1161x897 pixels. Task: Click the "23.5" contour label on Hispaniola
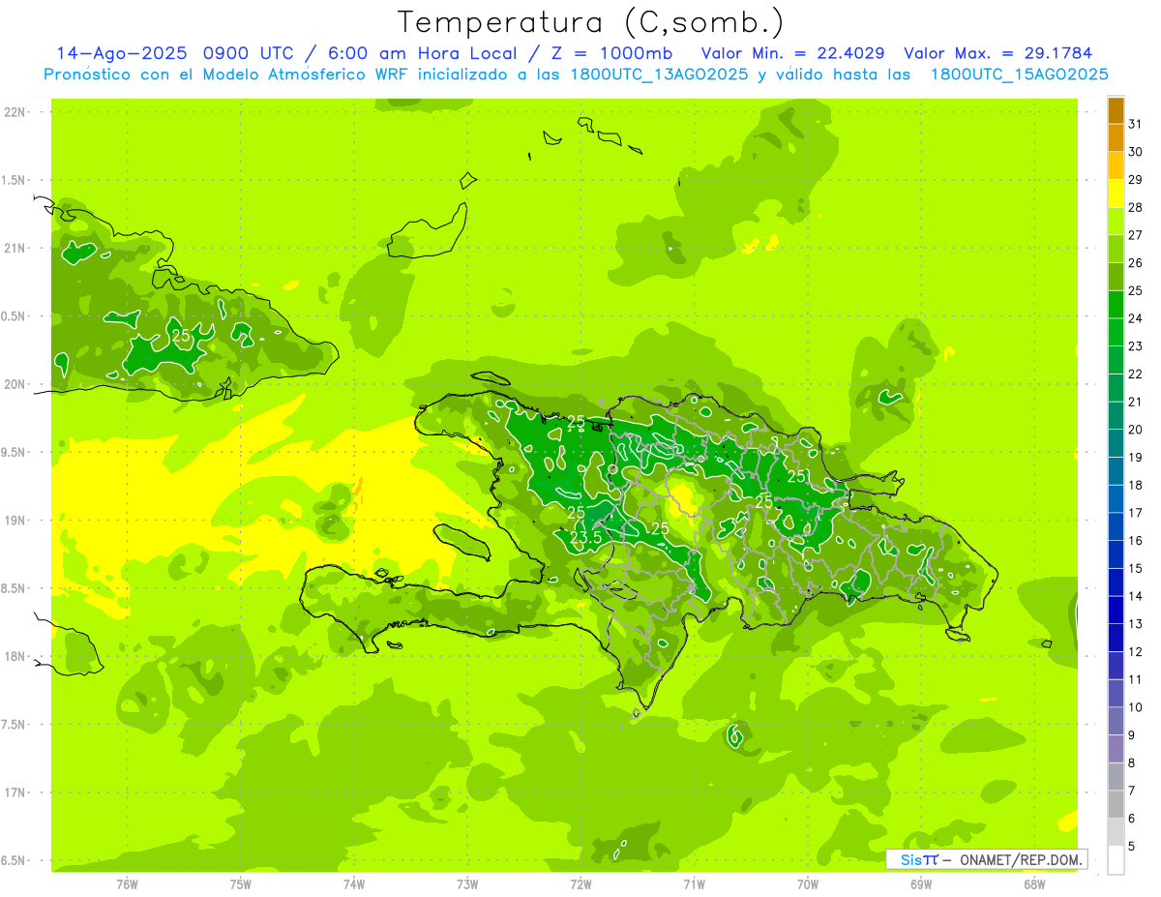click(587, 538)
